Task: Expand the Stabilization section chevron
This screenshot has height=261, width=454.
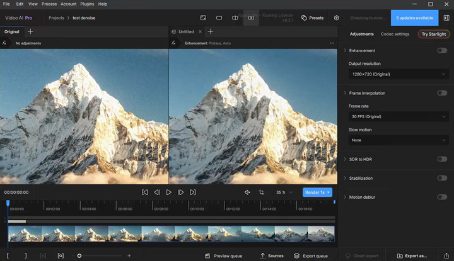Action: [345, 178]
